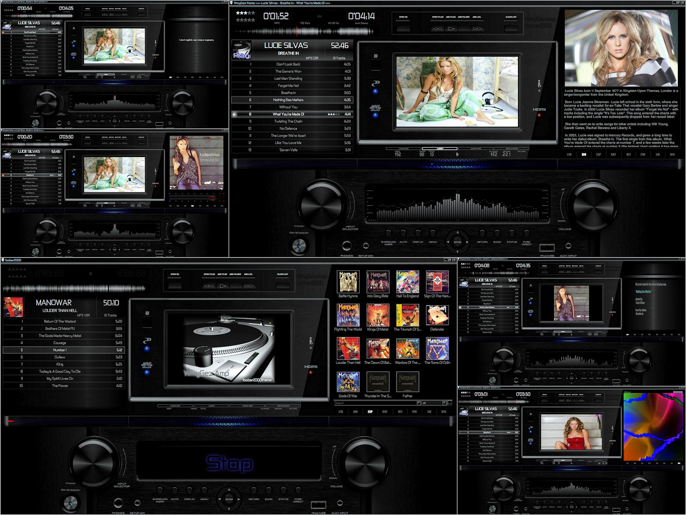Click the colorful visualization panel in bottom-right window
Screen dimensions: 686x515
point(653,428)
